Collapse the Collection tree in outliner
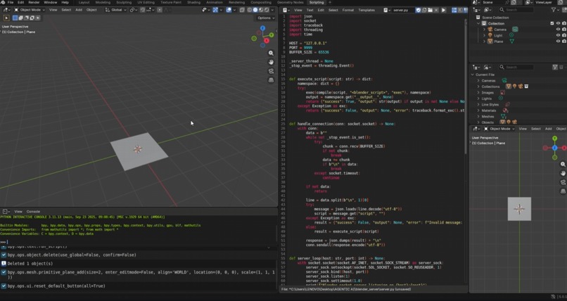The image size is (567, 301). pyautogui.click(x=478, y=23)
